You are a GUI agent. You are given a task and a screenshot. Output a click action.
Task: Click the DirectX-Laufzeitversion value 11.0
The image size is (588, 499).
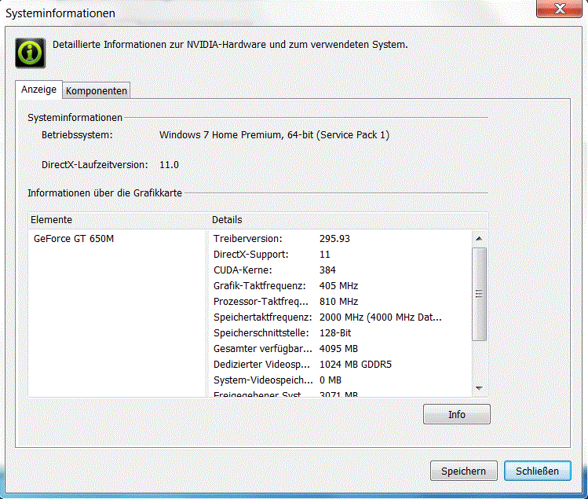[x=169, y=165]
